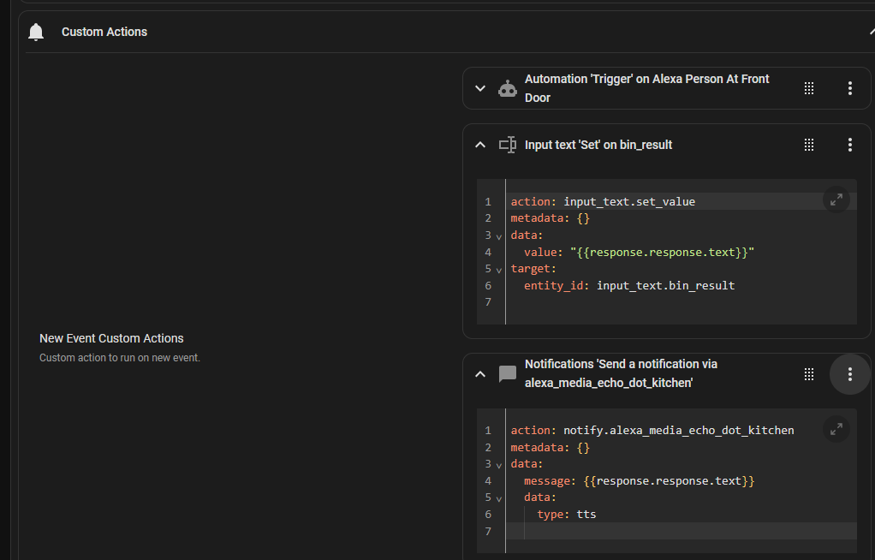Viewport: 875px width, 560px height.
Task: Grab the drag handle for Input text Set action
Action: pos(808,146)
